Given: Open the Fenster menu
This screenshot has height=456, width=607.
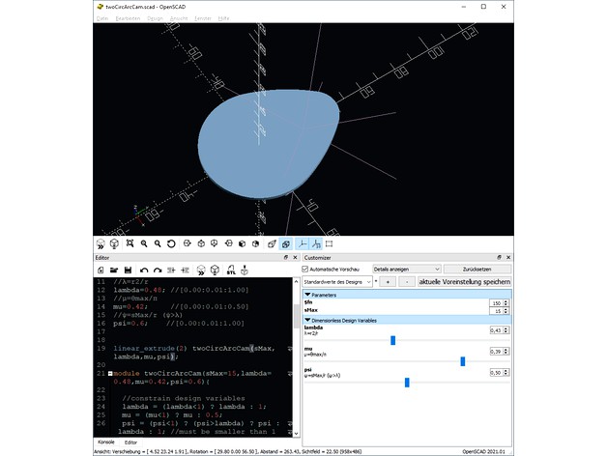Looking at the screenshot, I should point(203,18).
